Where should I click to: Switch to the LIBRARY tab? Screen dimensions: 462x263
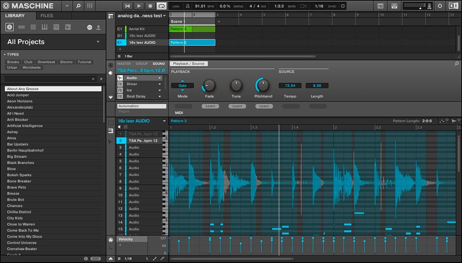15,16
